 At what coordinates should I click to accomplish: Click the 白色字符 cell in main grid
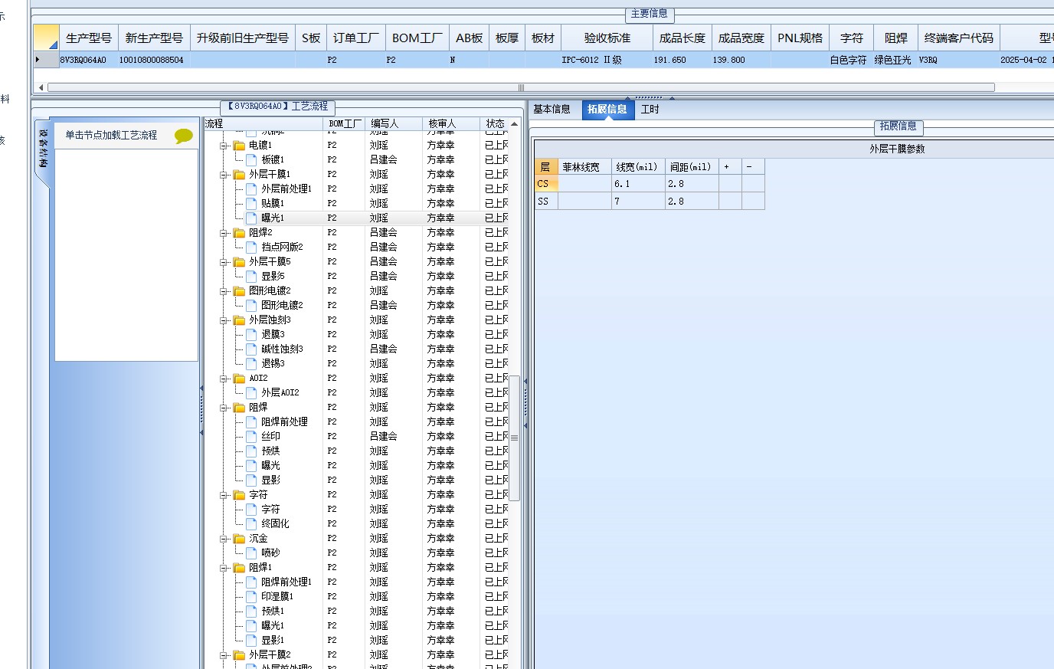[x=850, y=60]
